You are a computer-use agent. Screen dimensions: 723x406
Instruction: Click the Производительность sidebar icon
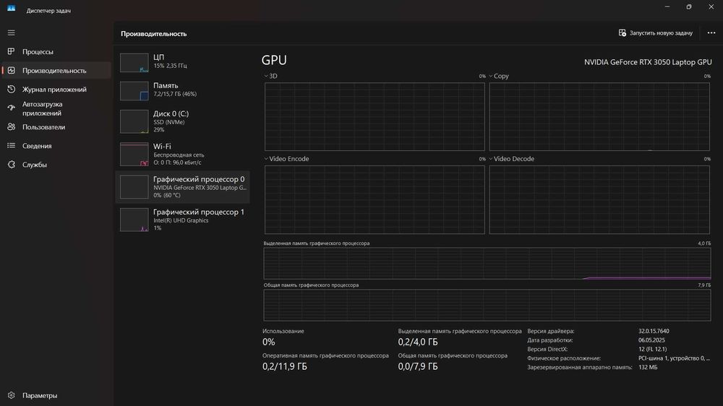pyautogui.click(x=11, y=70)
